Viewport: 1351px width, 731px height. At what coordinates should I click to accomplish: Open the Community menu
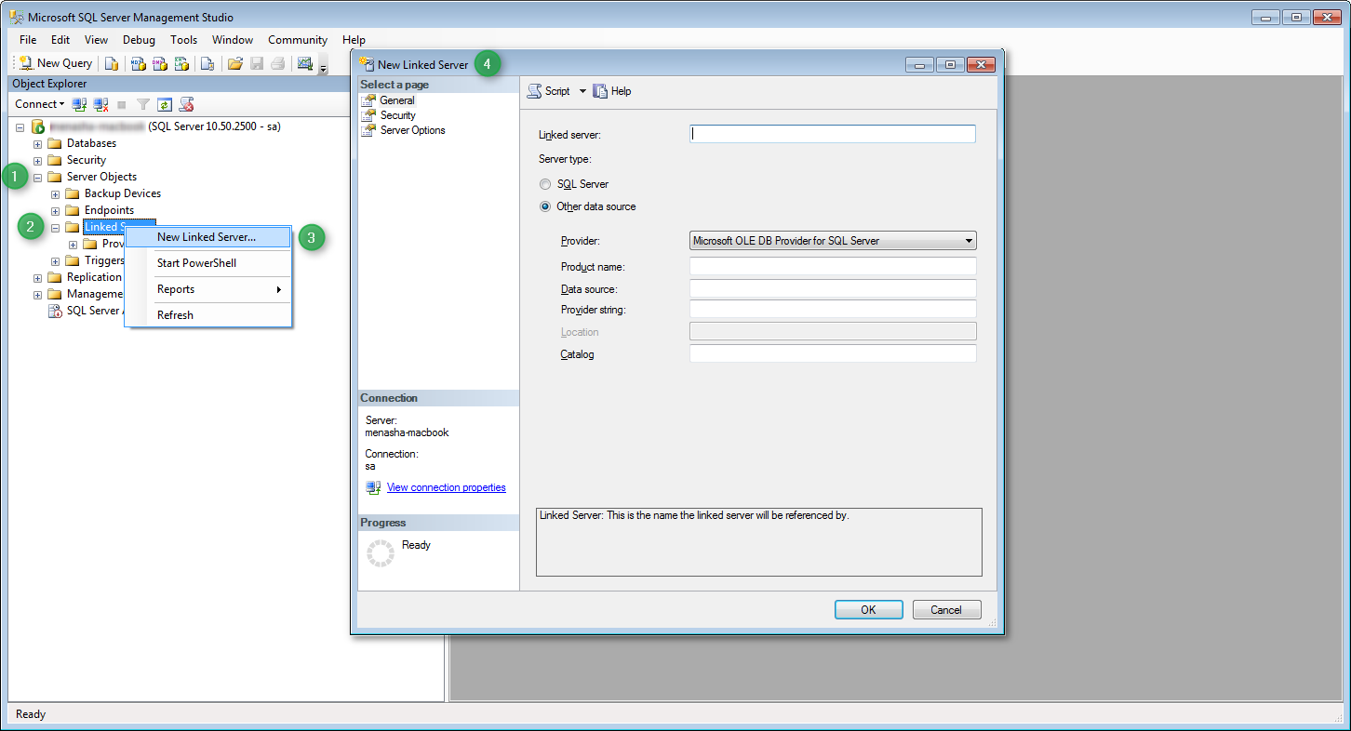[x=298, y=40]
